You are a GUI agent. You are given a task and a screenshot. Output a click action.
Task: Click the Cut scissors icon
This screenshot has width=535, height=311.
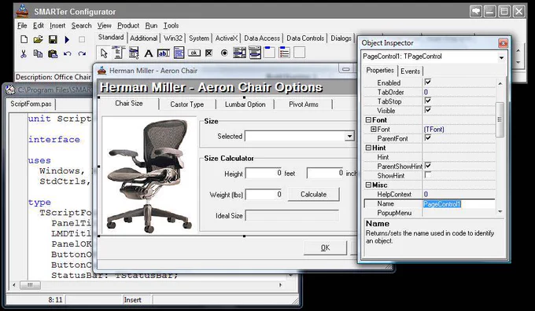[x=23, y=54]
